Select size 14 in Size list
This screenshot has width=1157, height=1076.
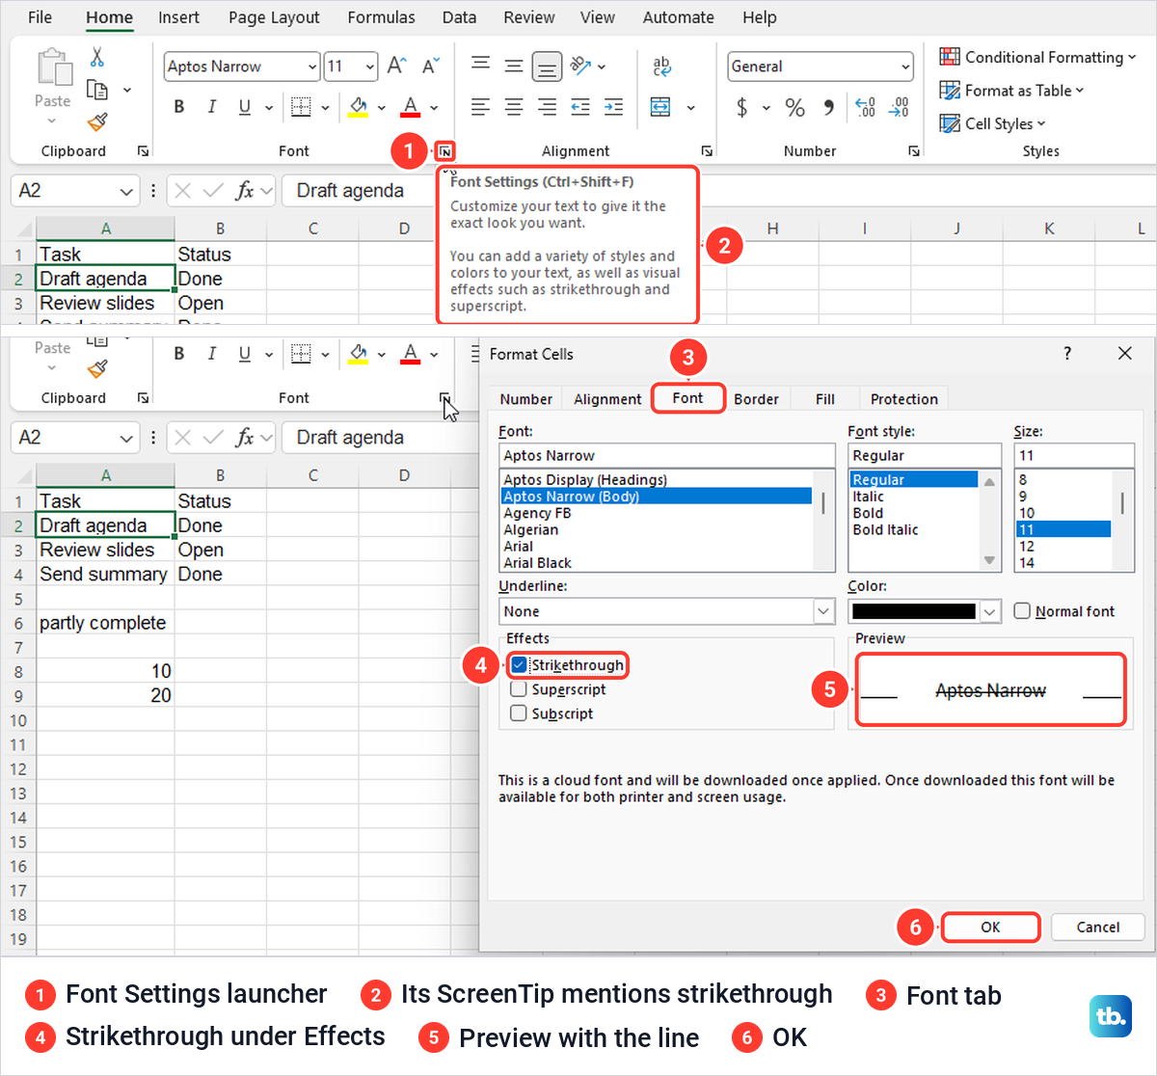point(1027,563)
